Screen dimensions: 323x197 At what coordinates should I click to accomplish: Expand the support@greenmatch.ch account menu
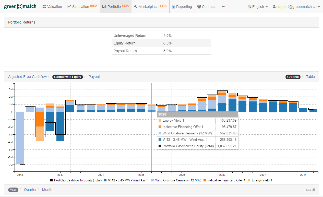coord(296,7)
